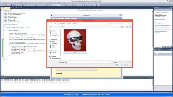This screenshot has width=173, height=97.
Task: Expand the Dateiname history dropdown arrow
Action: pyautogui.click(x=112, y=62)
